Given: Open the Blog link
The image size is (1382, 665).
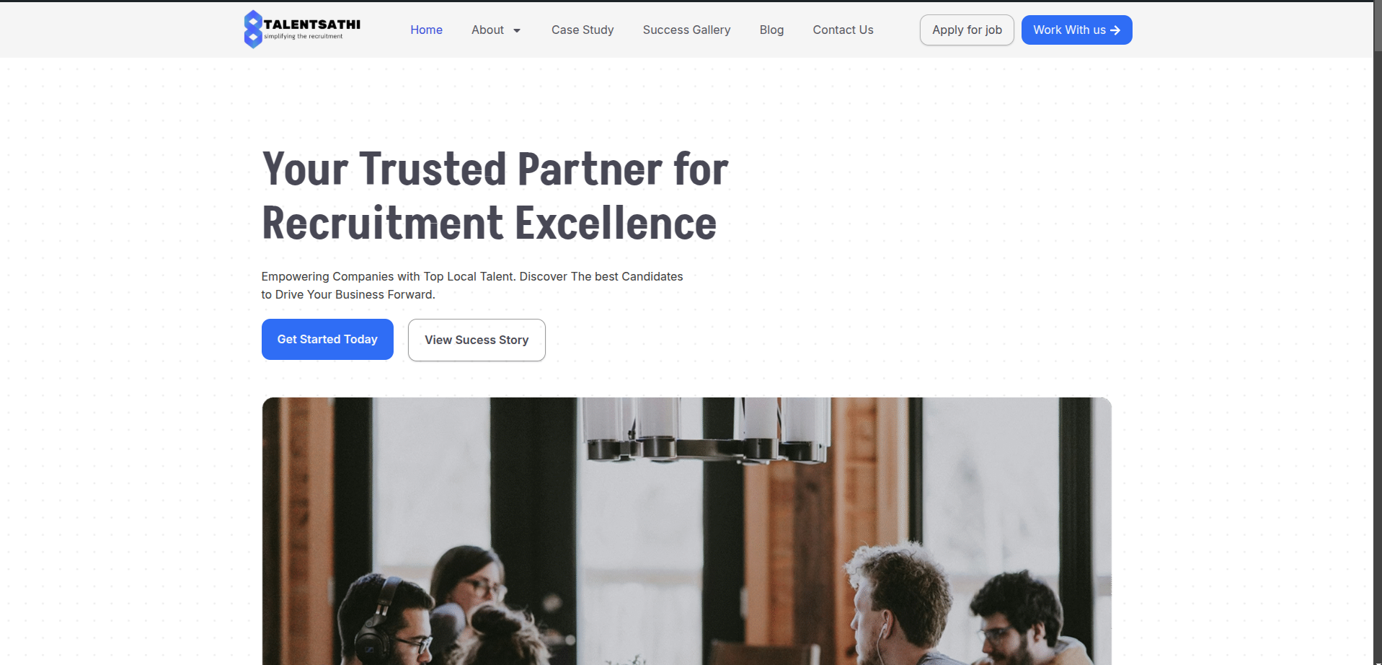Looking at the screenshot, I should (771, 30).
